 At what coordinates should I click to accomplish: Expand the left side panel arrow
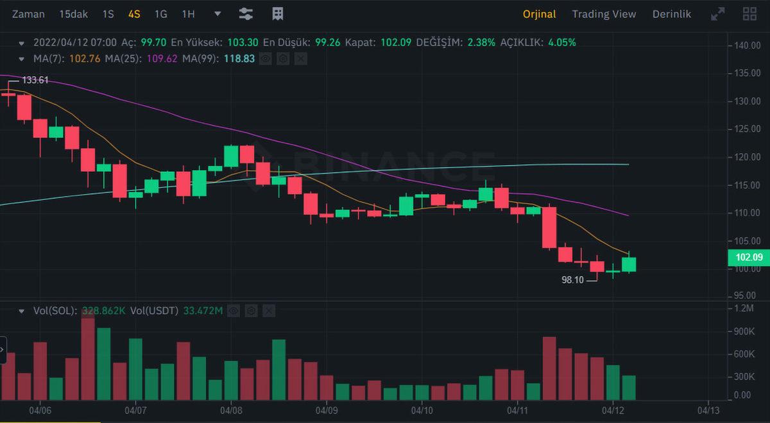pos(3,350)
